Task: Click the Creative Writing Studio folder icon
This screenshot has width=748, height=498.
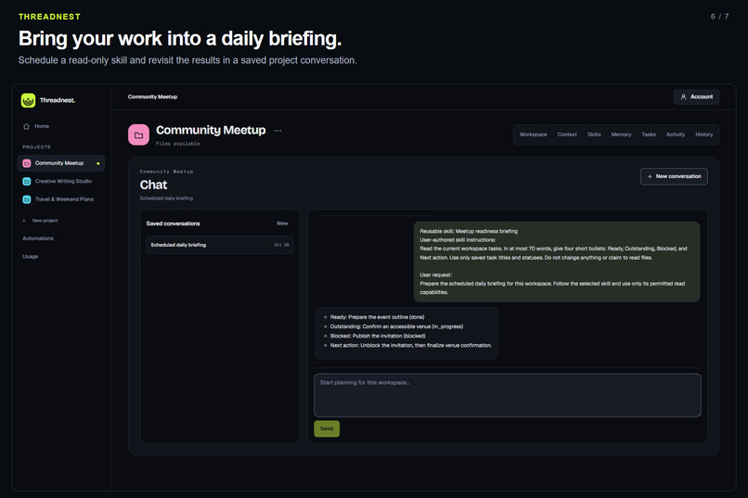Action: [x=27, y=181]
